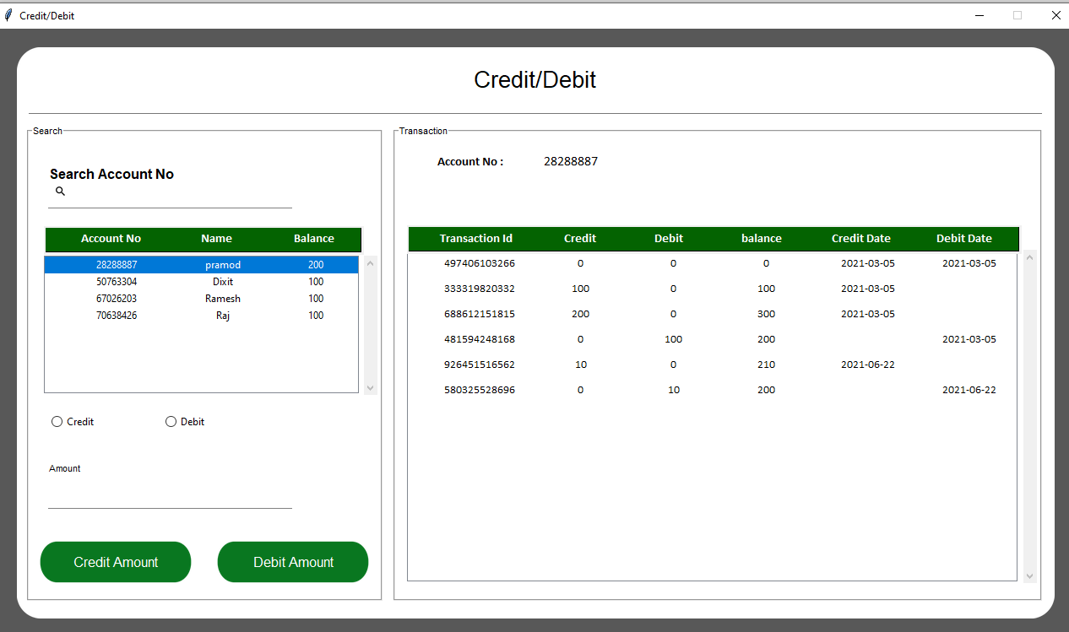
Task: Click the Transaction Id column header
Action: click(x=475, y=239)
